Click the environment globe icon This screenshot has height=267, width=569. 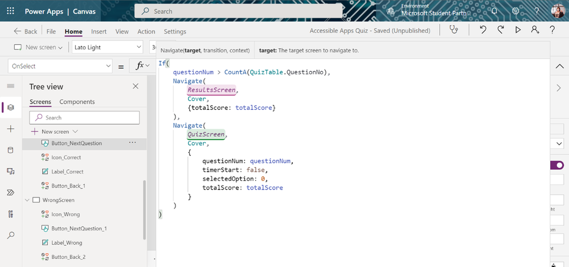pyautogui.click(x=391, y=11)
